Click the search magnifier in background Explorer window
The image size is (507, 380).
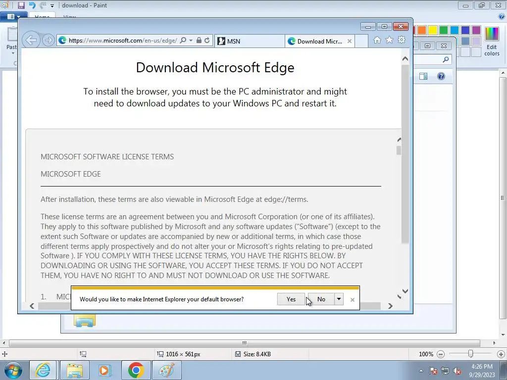[446, 59]
